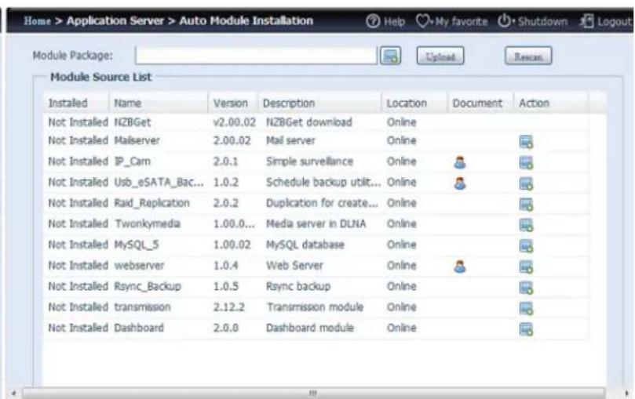Click the 'Transmission module' description
The width and height of the screenshot is (635, 399).
click(x=315, y=307)
